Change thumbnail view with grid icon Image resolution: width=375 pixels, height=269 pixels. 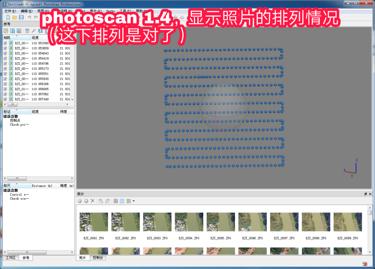pyautogui.click(x=129, y=201)
